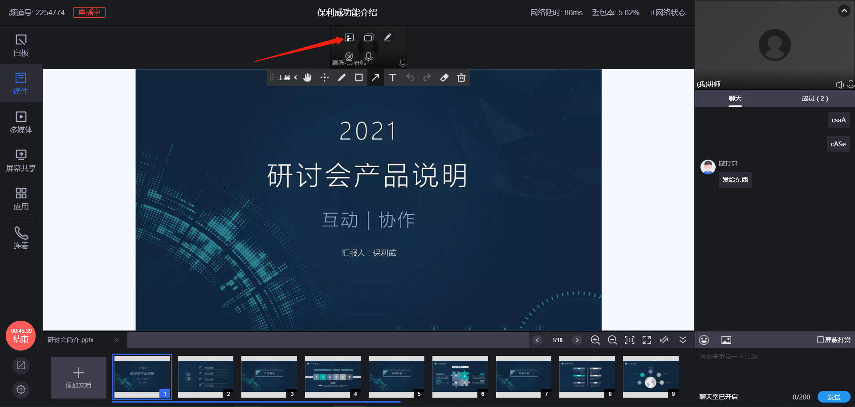This screenshot has height=407, width=855.
Task: Toggle the lecturer speaker icon
Action: (840, 85)
